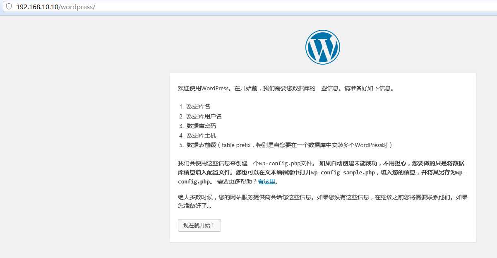Click the shield security icon in address bar
Viewport: 497px width, 258px height.
(x=9, y=7)
